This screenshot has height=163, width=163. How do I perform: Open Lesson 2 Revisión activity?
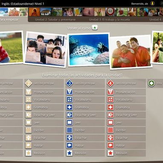tap(44, 153)
